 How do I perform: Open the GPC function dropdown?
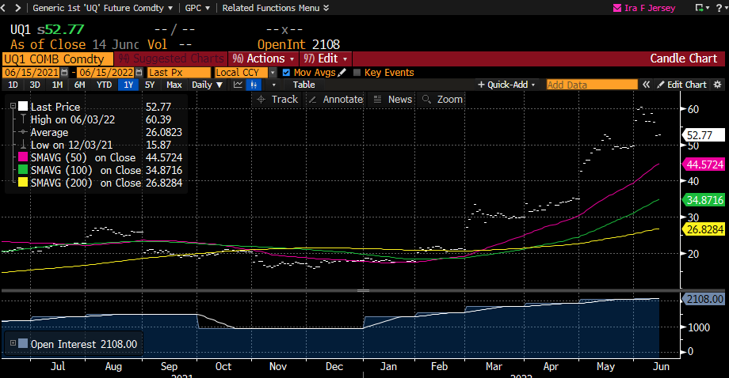[197, 8]
